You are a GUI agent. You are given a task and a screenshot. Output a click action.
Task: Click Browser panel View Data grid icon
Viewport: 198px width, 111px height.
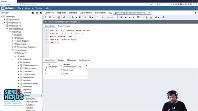click(37, 13)
